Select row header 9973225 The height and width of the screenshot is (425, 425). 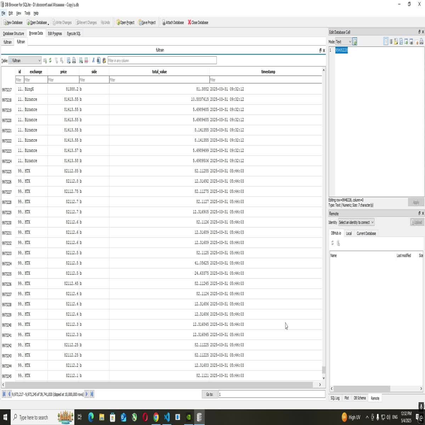[x=7, y=171]
